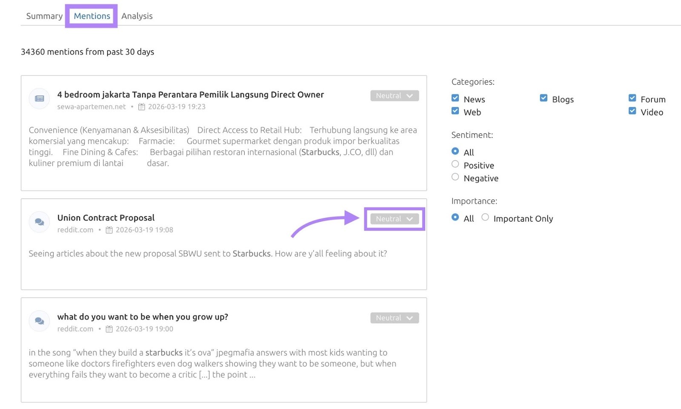Switch to the Summary tab
Screen dimensions: 681x409
[44, 16]
